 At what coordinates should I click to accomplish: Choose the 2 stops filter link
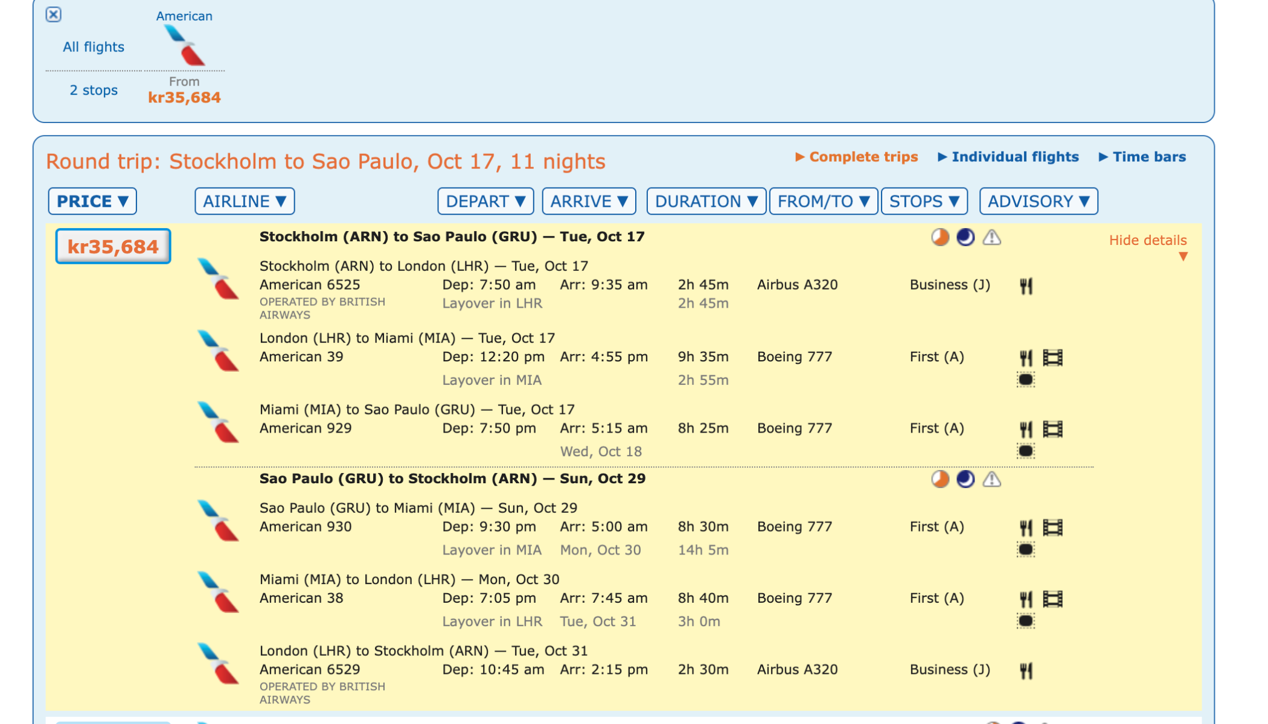point(94,91)
